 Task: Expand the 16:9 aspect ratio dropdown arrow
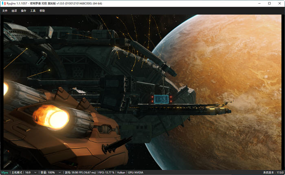pos(35,173)
